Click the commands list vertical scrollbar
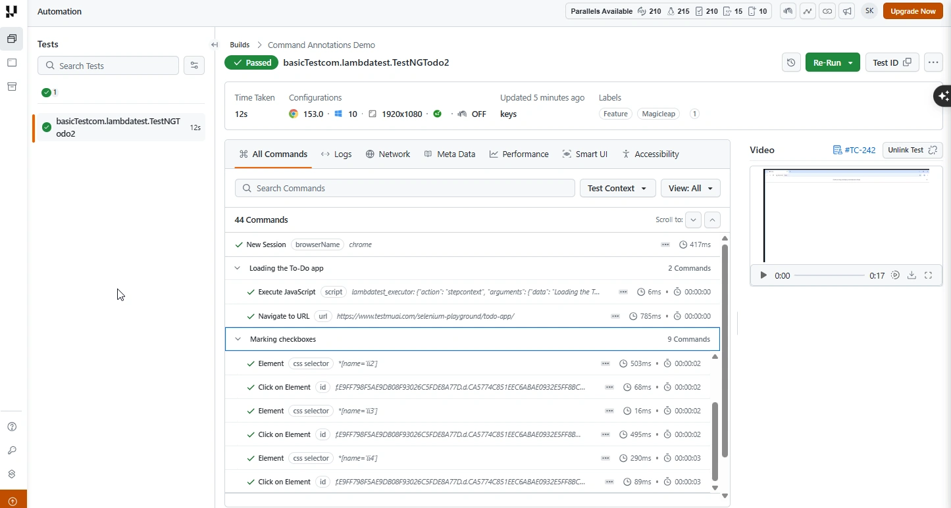This screenshot has height=508, width=951. (x=725, y=351)
